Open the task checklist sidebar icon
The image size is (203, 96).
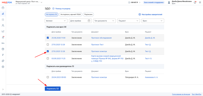point(3,20)
